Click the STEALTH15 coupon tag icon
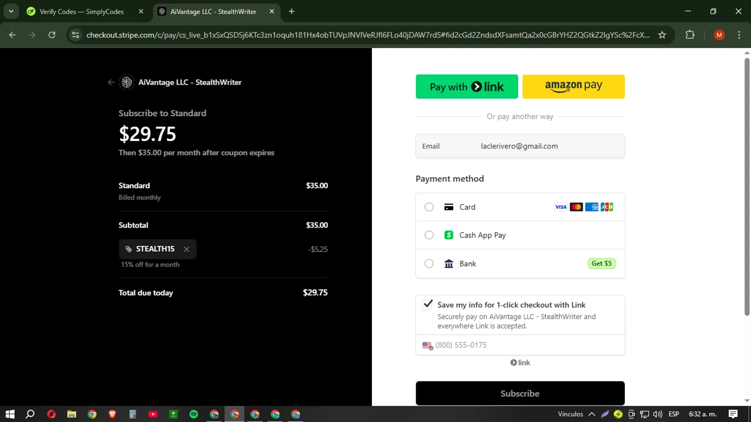The image size is (751, 422). point(129,249)
